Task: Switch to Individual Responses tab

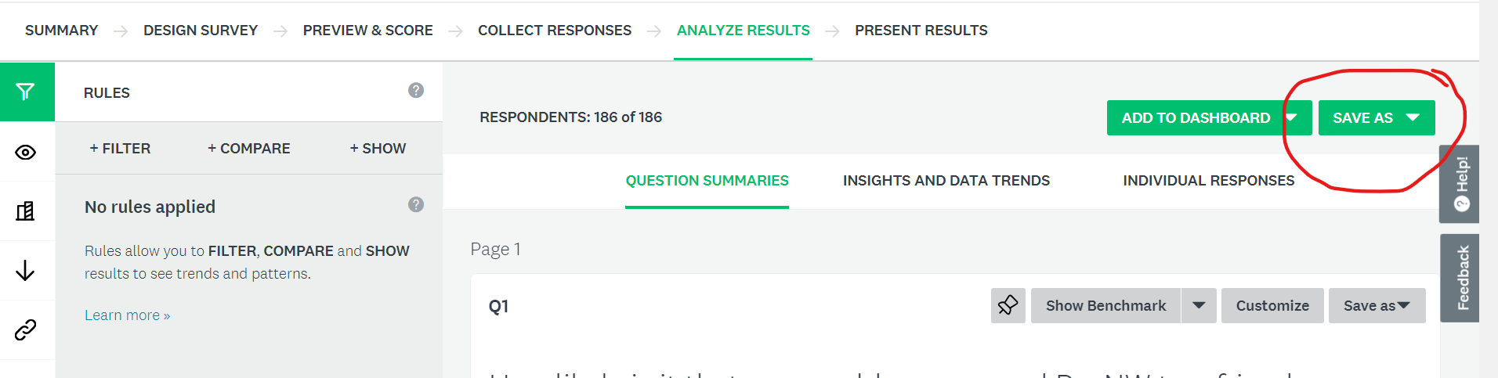Action: 1208,181
